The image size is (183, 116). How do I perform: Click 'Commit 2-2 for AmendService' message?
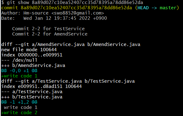[x=50, y=34]
